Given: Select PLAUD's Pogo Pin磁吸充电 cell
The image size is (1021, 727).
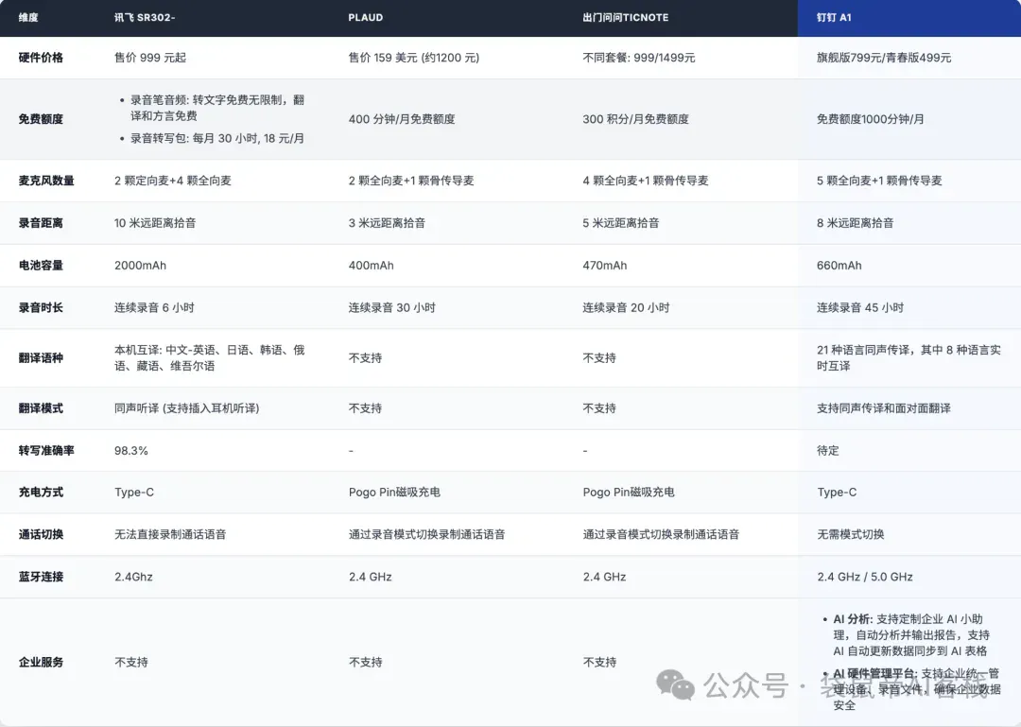Looking at the screenshot, I should click(x=394, y=493).
